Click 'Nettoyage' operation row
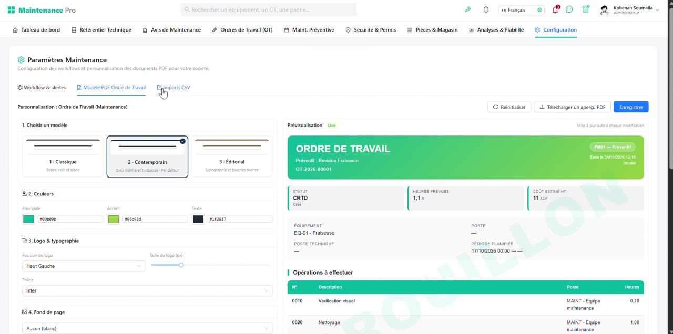Viewport: 673px width, 334px height. pyautogui.click(x=466, y=325)
